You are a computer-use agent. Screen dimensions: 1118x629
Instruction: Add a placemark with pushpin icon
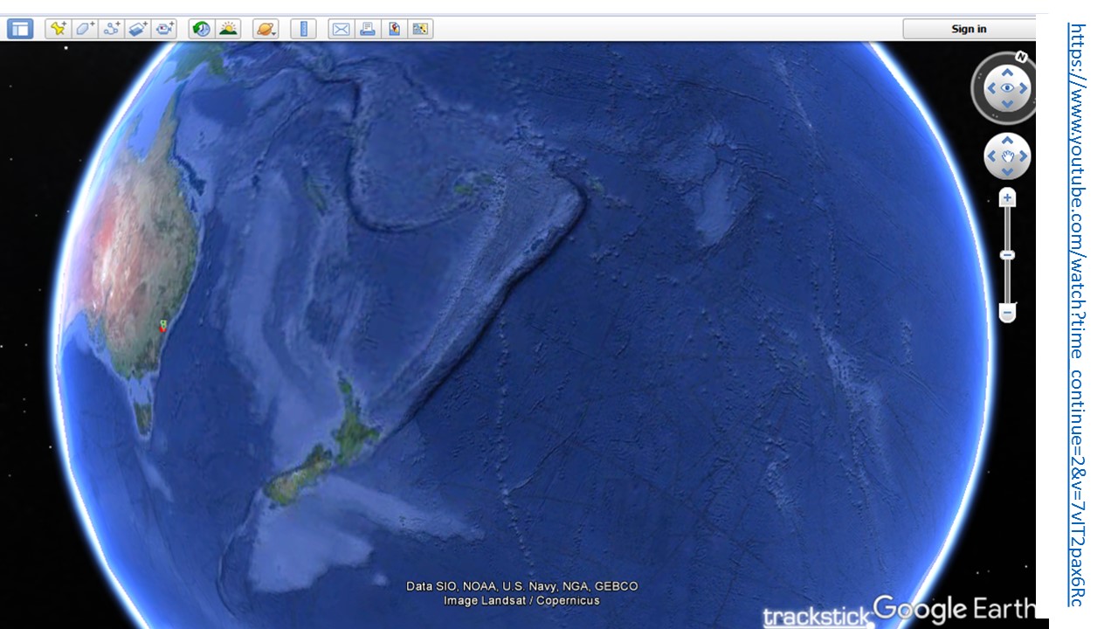click(x=58, y=29)
